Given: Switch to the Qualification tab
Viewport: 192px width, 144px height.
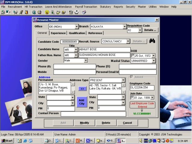Looking at the screenshot, I should click(77, 33).
